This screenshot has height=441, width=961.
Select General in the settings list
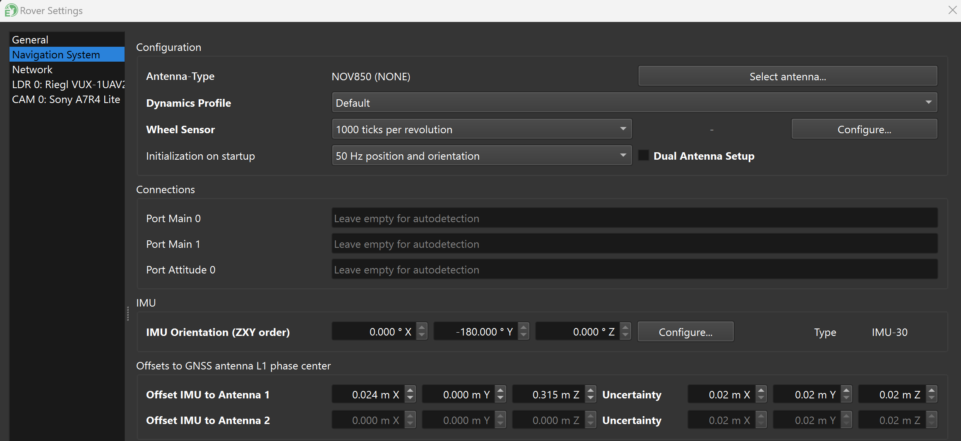(30, 40)
